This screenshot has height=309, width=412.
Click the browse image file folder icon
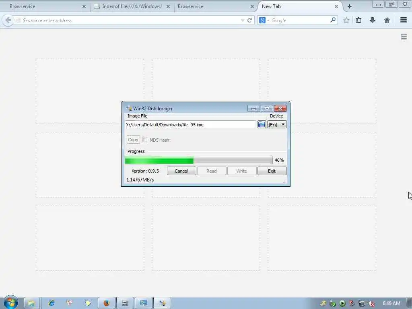(262, 124)
